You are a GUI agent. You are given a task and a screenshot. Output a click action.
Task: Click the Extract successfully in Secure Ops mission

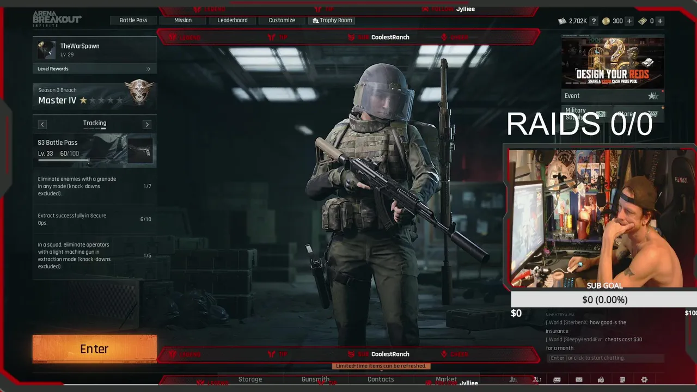click(95, 219)
